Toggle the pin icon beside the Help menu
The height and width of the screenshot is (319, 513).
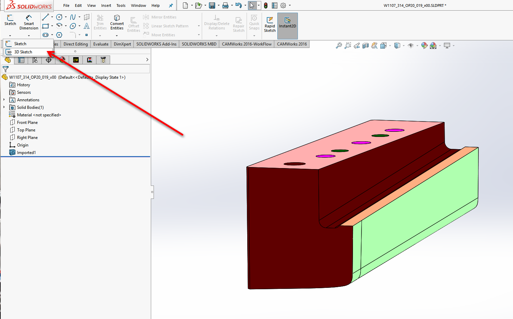click(x=171, y=5)
